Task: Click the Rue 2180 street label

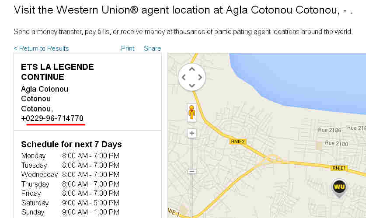Action: (336, 143)
